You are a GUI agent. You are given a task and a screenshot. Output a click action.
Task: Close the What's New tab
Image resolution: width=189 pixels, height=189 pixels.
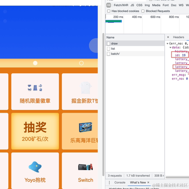coord(148,182)
